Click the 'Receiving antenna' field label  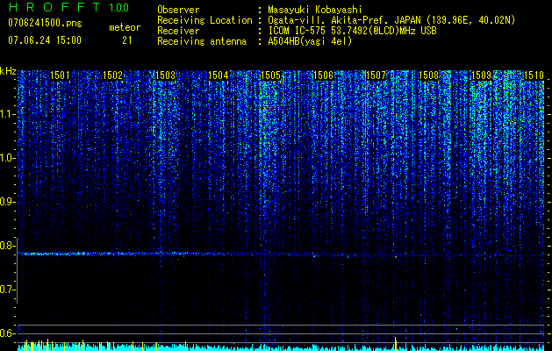(202, 41)
